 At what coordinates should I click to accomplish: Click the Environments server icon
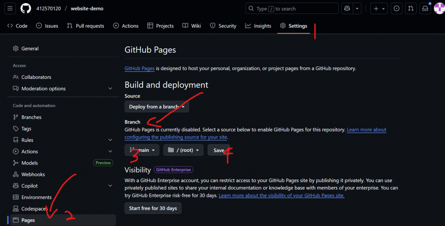[16, 197]
